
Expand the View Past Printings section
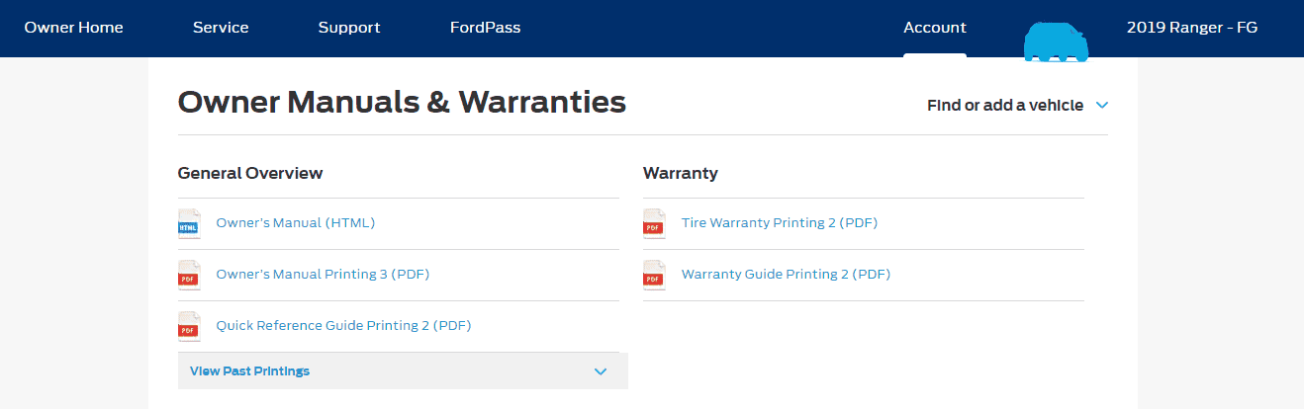pos(403,371)
